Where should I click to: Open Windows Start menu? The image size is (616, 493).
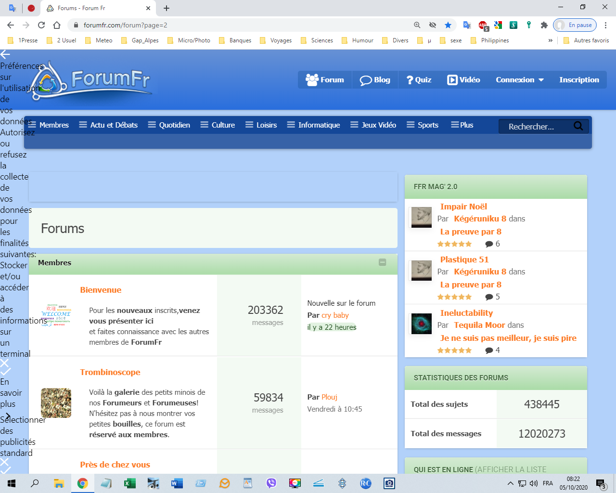coord(12,483)
